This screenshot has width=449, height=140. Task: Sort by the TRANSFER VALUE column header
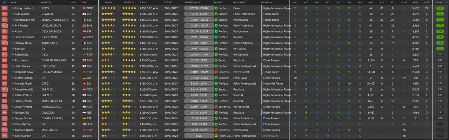point(192,2)
